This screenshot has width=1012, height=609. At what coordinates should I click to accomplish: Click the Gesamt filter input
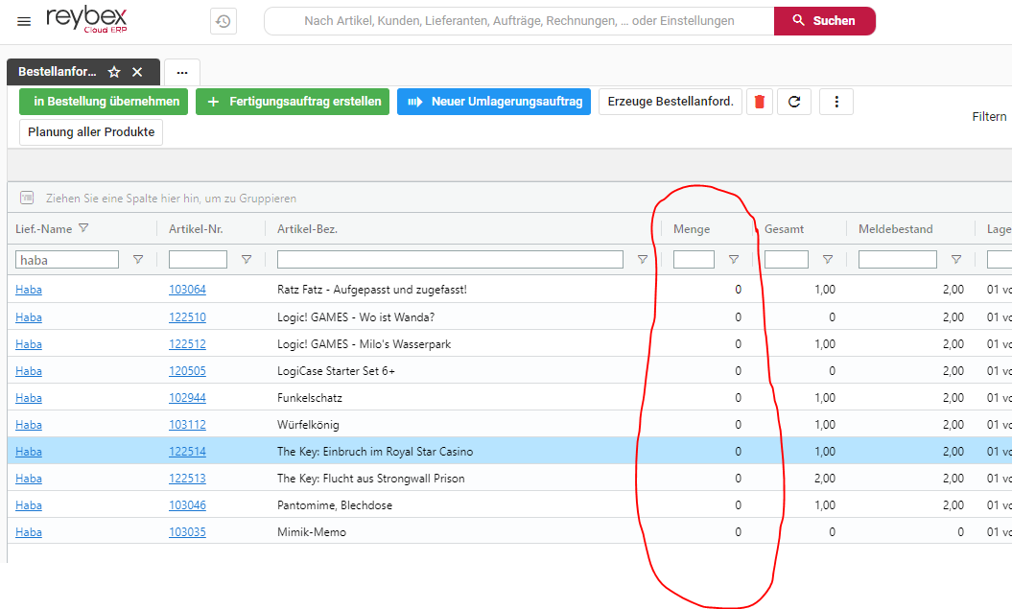pyautogui.click(x=787, y=259)
